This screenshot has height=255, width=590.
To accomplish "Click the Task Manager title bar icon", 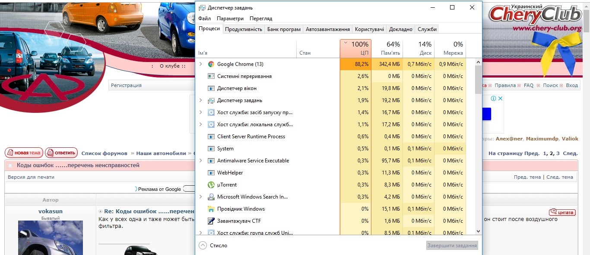I will coord(202,8).
